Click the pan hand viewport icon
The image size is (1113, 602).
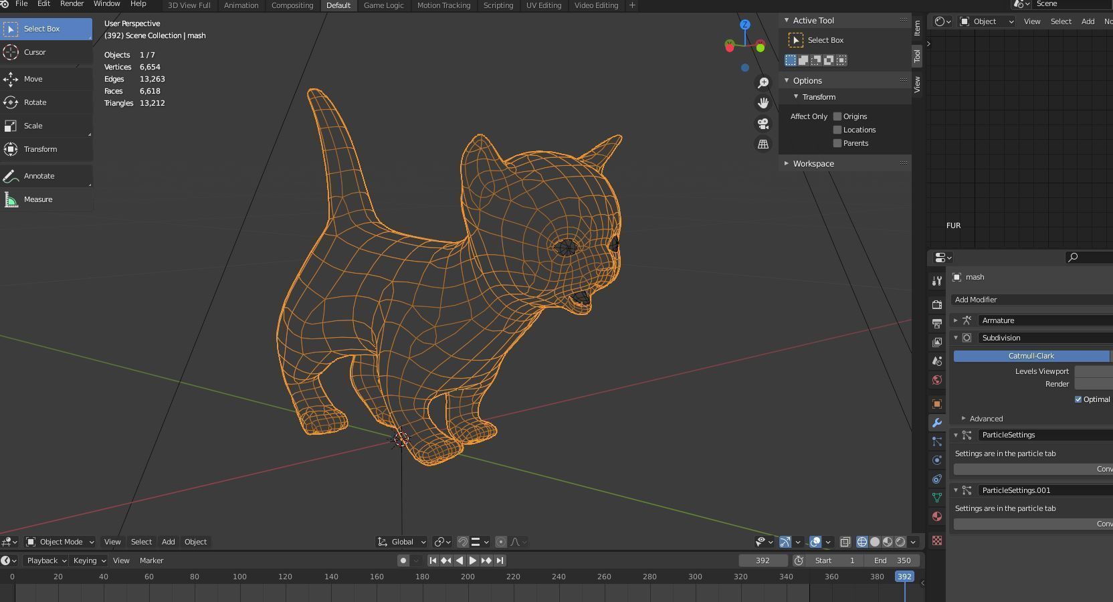(763, 103)
